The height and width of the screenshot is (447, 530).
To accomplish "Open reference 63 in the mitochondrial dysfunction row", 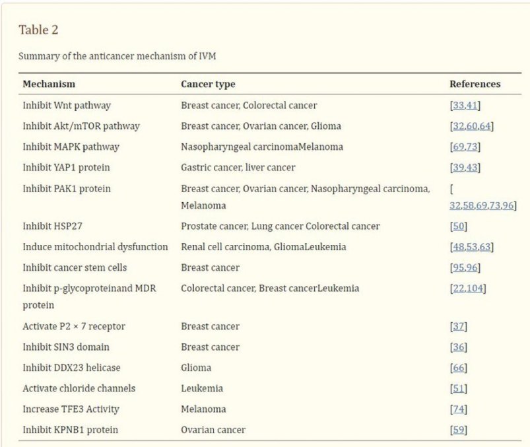I will pyautogui.click(x=486, y=247).
